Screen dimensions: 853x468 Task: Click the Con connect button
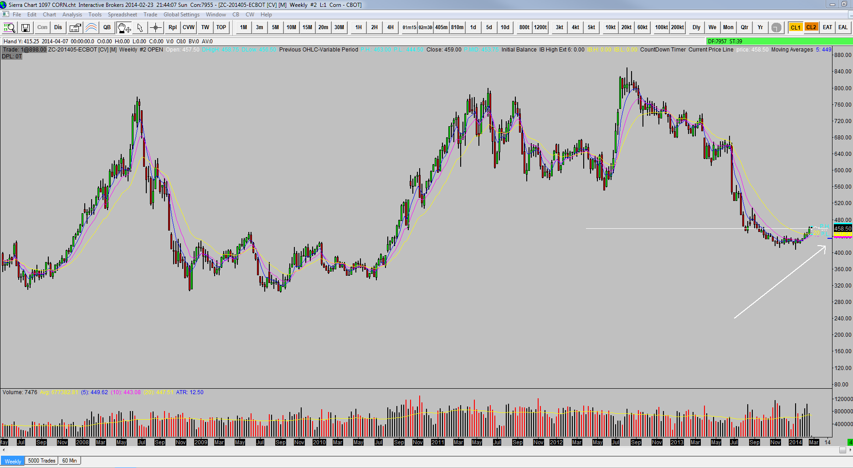pos(42,27)
